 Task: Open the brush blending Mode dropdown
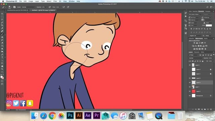[28, 7]
